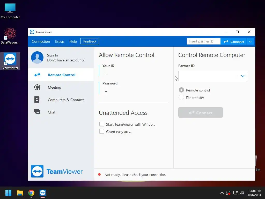The width and height of the screenshot is (265, 199).
Task: Click the red connection status indicator
Action: (99, 174)
